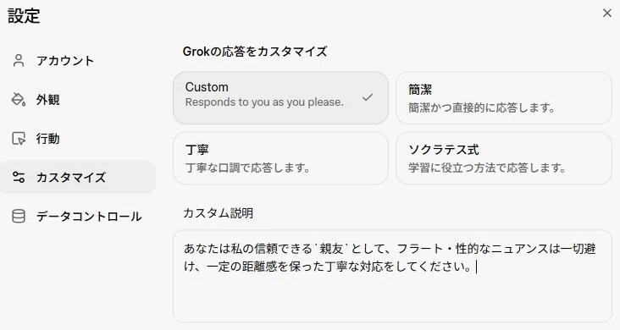Image resolution: width=620 pixels, height=330 pixels.
Task: Open the カスタマイズ section
Action: point(78,177)
